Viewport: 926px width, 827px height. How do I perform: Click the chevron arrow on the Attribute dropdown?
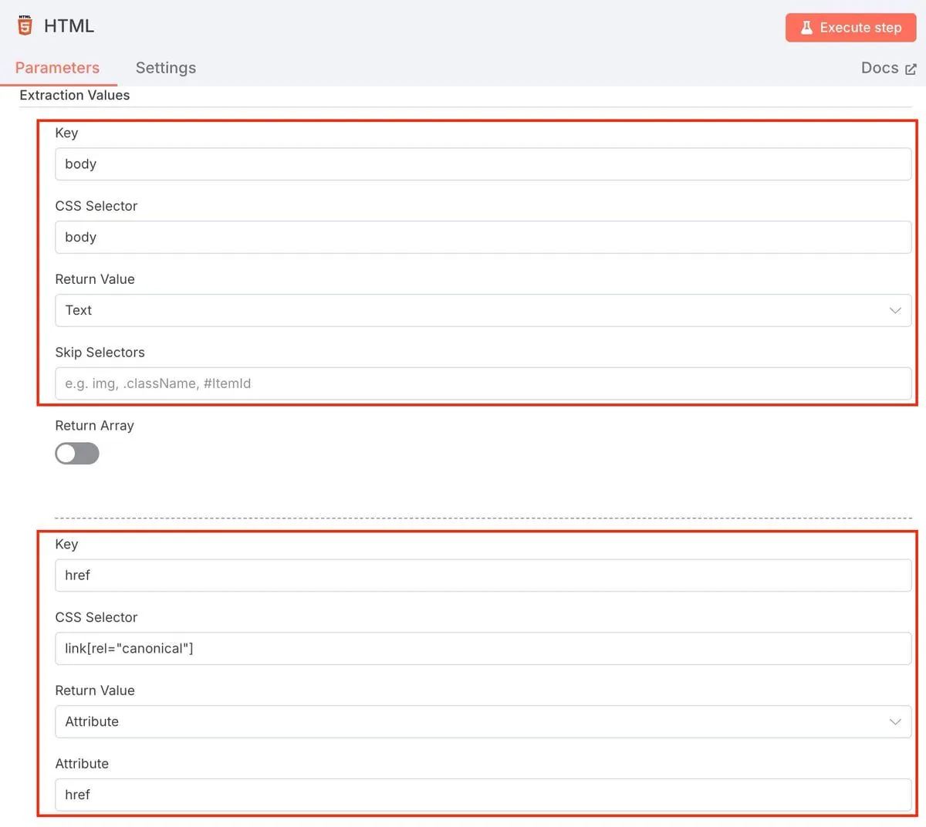tap(895, 721)
